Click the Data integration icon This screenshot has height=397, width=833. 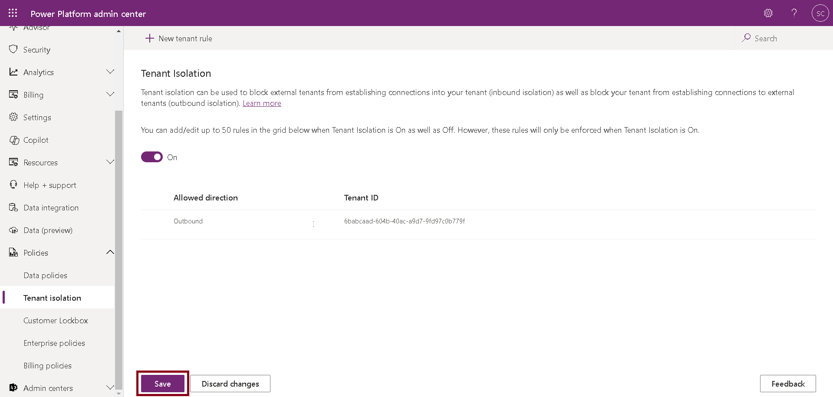pos(13,207)
